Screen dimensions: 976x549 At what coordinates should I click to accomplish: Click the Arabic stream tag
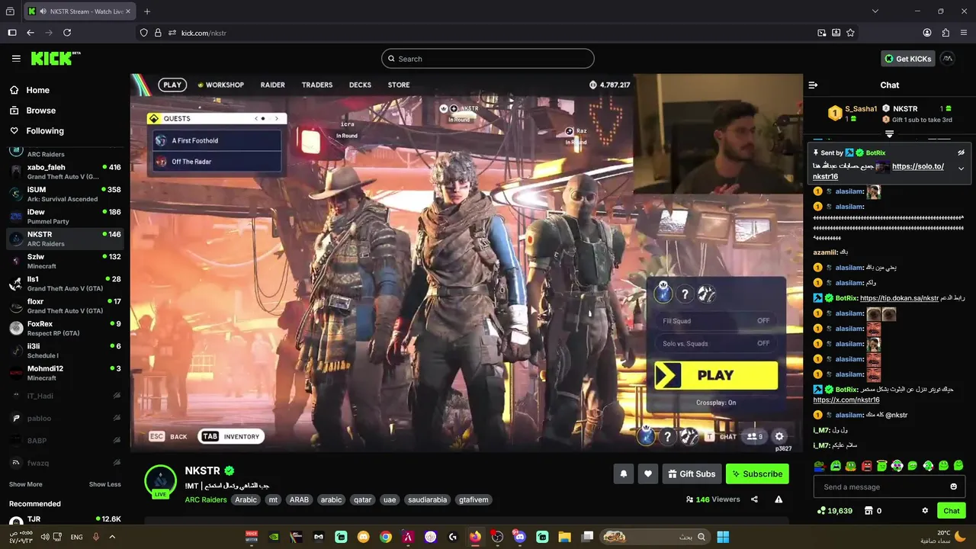(x=246, y=499)
